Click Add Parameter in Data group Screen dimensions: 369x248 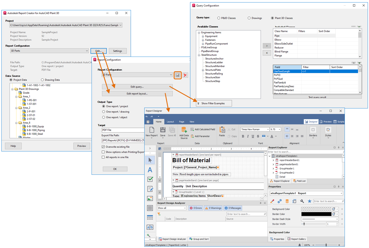pyautogui.click(x=200, y=136)
